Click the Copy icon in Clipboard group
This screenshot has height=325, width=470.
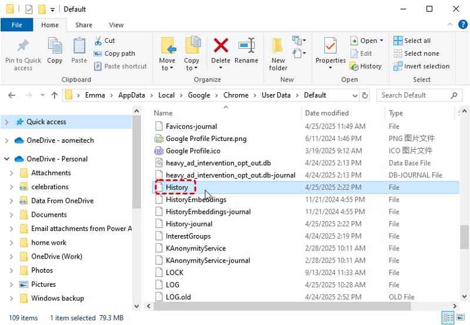pos(55,46)
